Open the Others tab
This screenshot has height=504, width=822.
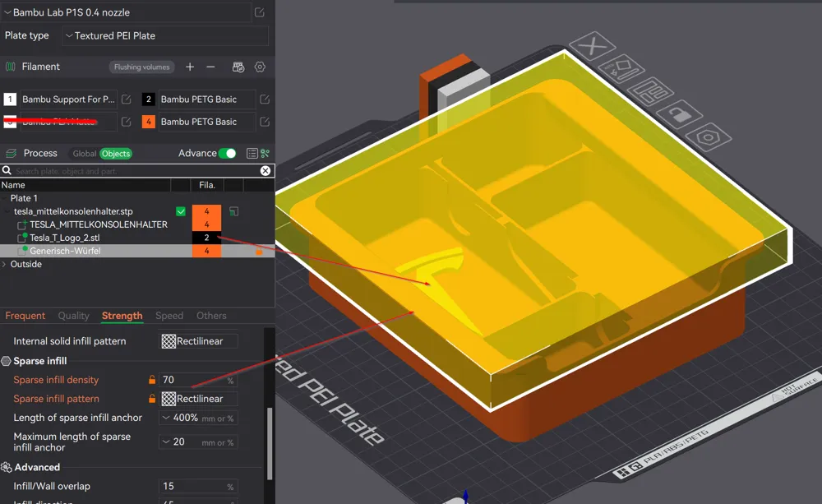(211, 316)
